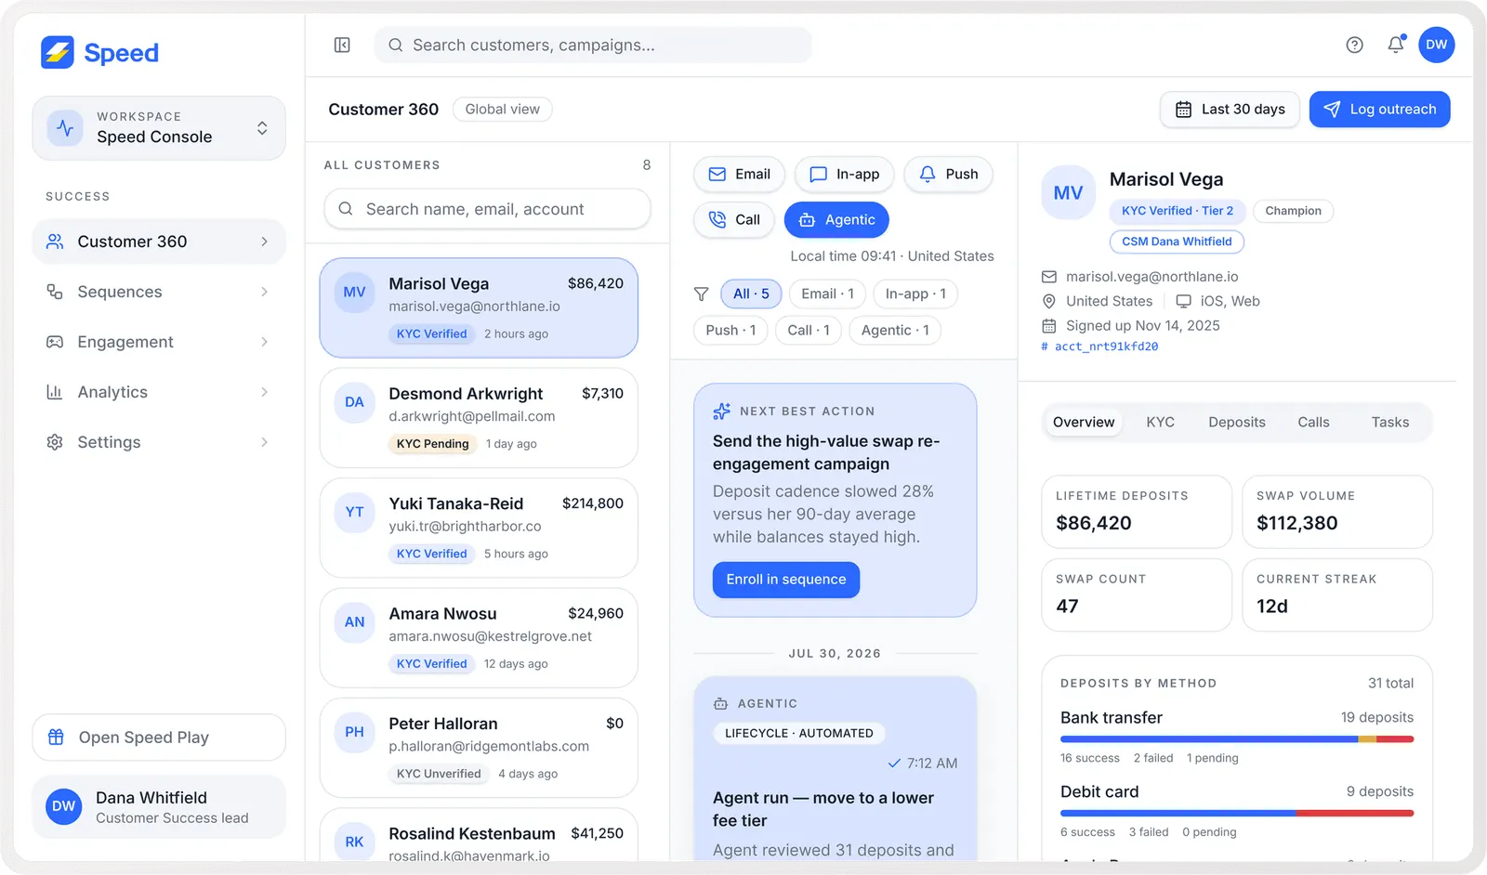The width and height of the screenshot is (1487, 875).
Task: Click Enroll in sequence
Action: 786,580
